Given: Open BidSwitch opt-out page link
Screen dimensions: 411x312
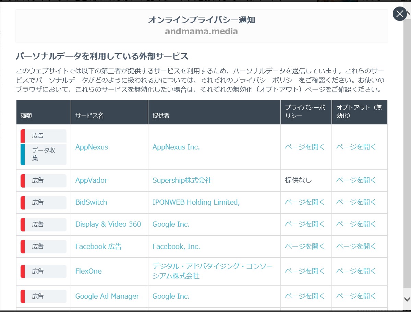Looking at the screenshot, I should (x=356, y=202).
